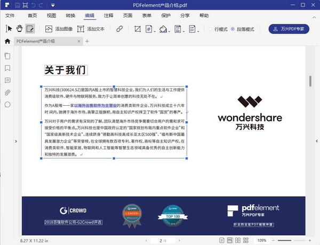
Task: Click the 添加文本 add text button
Action: pyautogui.click(x=91, y=29)
